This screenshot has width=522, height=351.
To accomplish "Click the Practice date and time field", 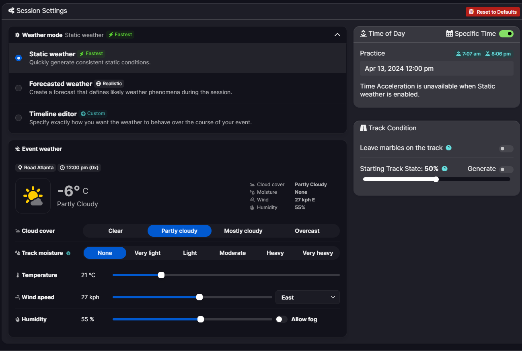I will (436, 68).
